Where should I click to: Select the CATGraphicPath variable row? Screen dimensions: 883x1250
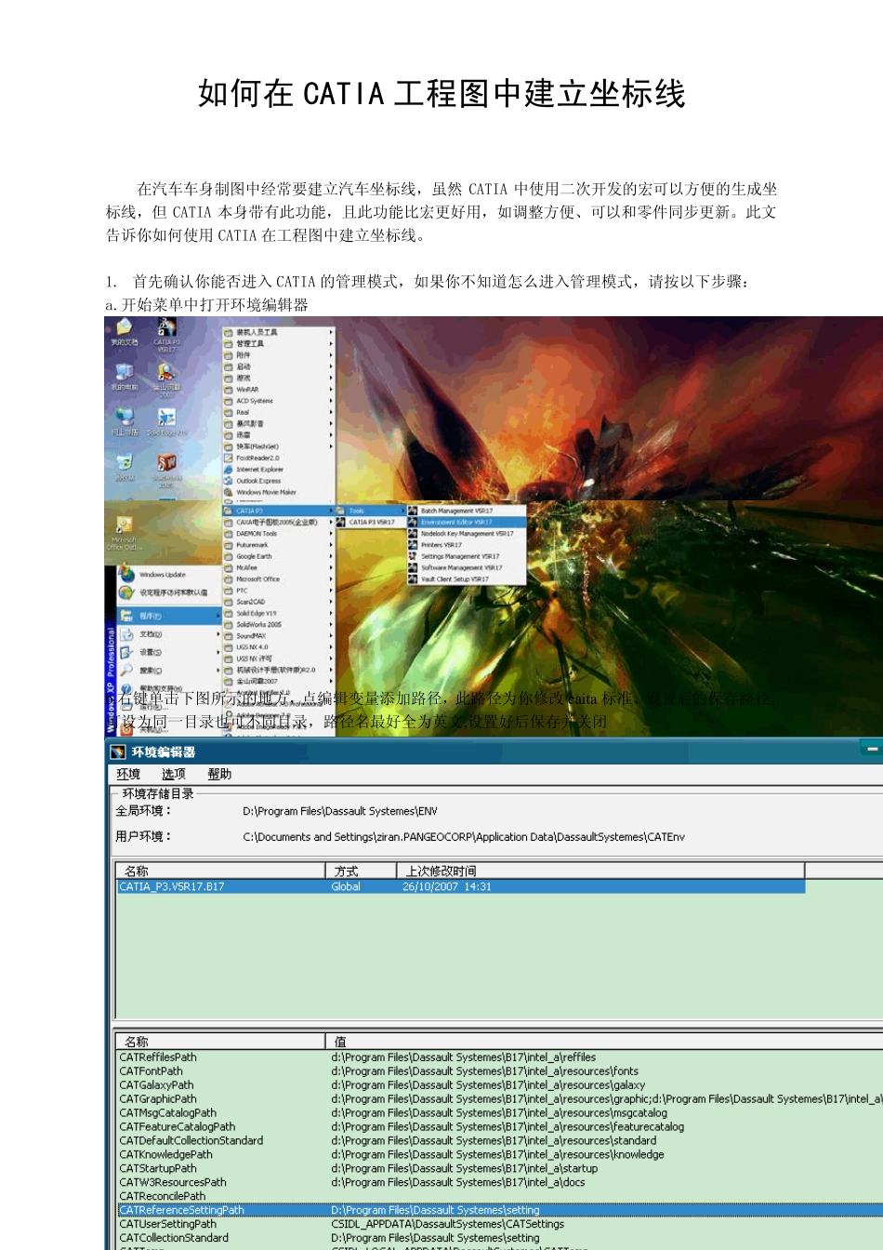pyautogui.click(x=499, y=1098)
